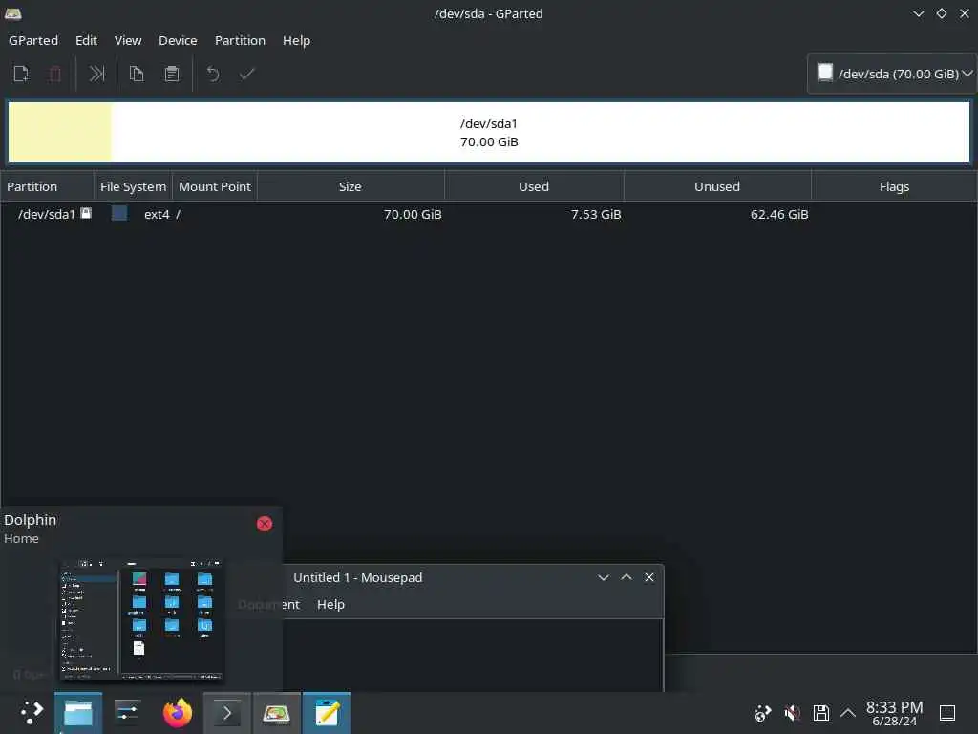The image size is (978, 734).
Task: Click the Apply all operations checkmark
Action: [x=247, y=74]
